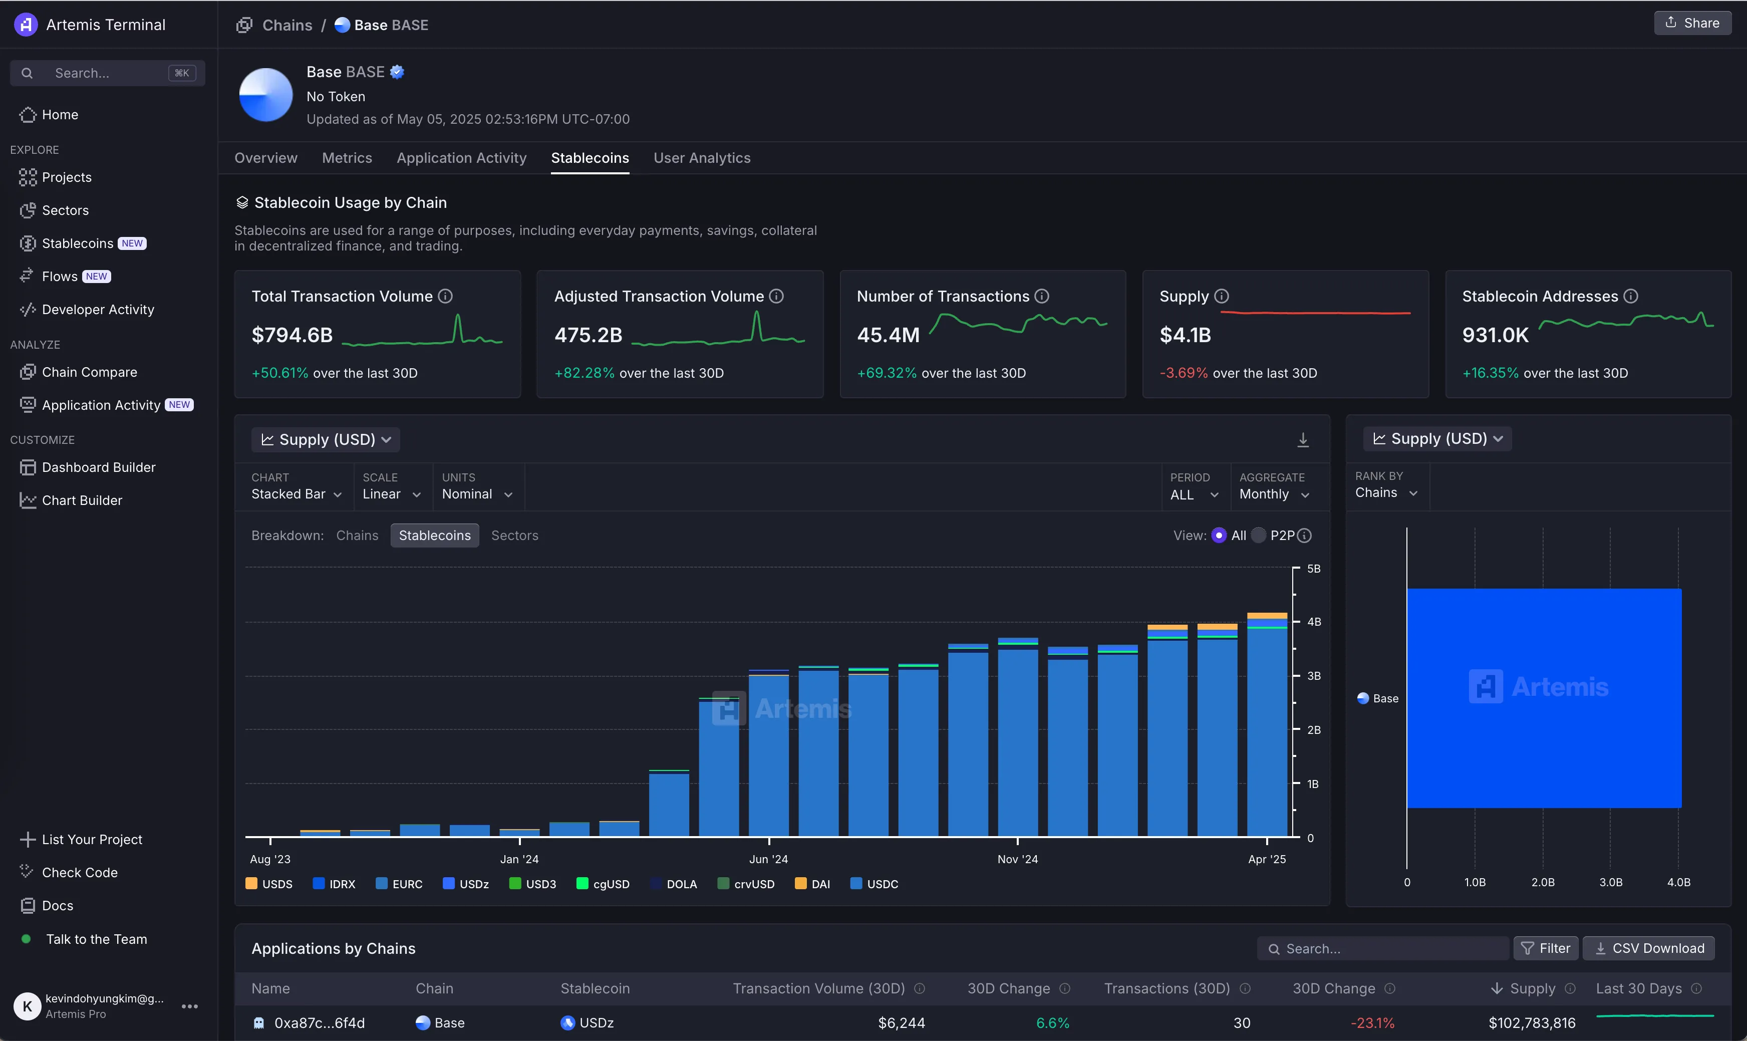Viewport: 1747px width, 1041px height.
Task: Open the Overview tab for Base
Action: (x=265, y=157)
